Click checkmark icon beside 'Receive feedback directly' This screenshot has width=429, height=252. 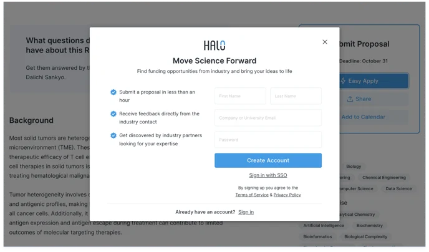(x=113, y=114)
